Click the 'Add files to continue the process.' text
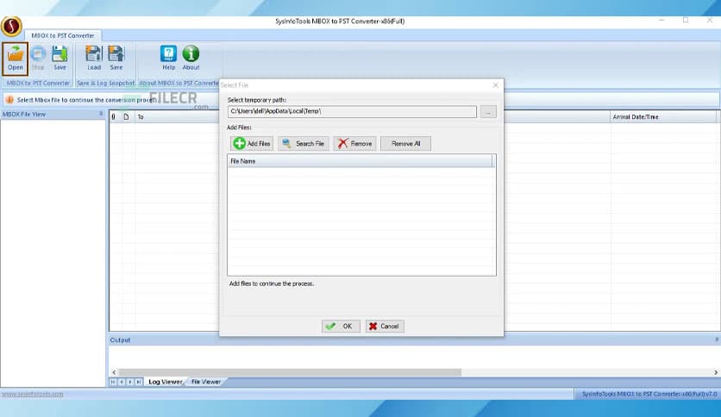The height and width of the screenshot is (417, 721). point(272,283)
